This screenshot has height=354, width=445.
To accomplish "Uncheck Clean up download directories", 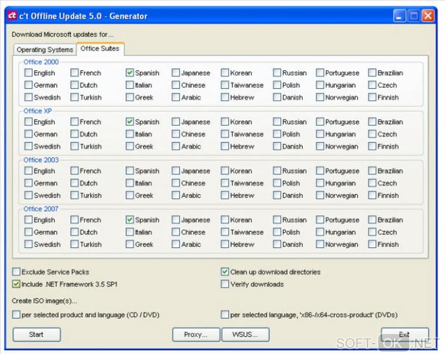I will 225,272.
